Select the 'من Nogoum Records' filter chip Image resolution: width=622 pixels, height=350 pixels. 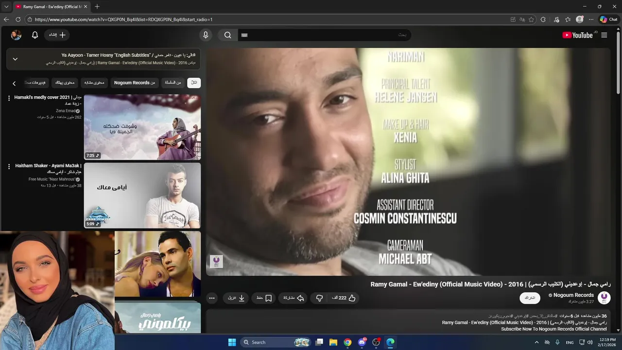[x=135, y=83]
